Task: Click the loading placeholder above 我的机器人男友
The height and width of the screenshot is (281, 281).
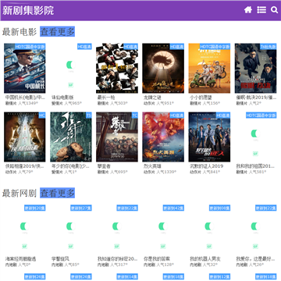Action: 209,229
